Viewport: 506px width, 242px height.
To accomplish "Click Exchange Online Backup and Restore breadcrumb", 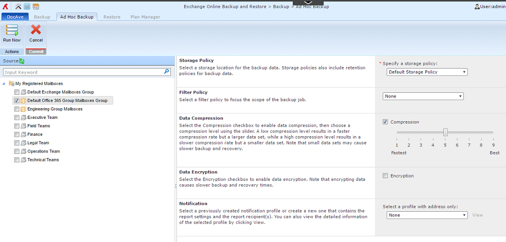I will (226, 7).
